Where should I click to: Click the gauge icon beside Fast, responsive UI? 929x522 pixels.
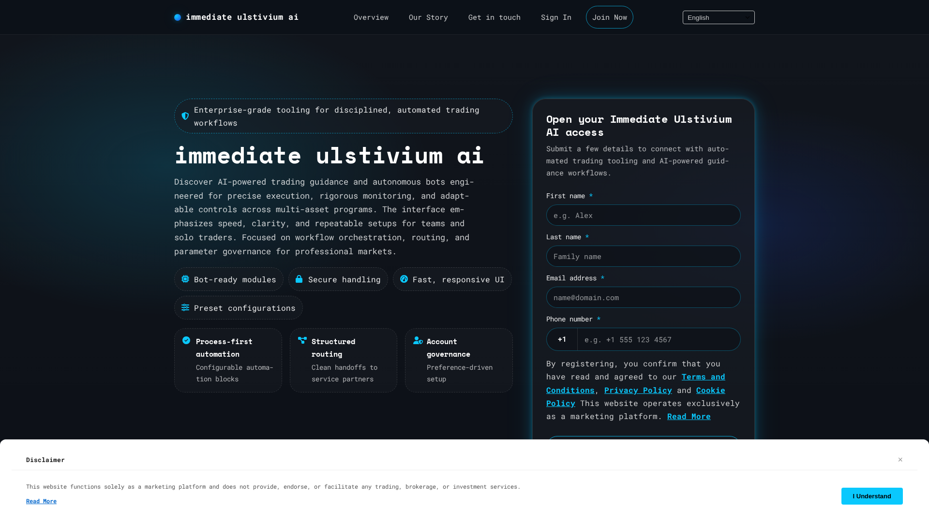404,279
